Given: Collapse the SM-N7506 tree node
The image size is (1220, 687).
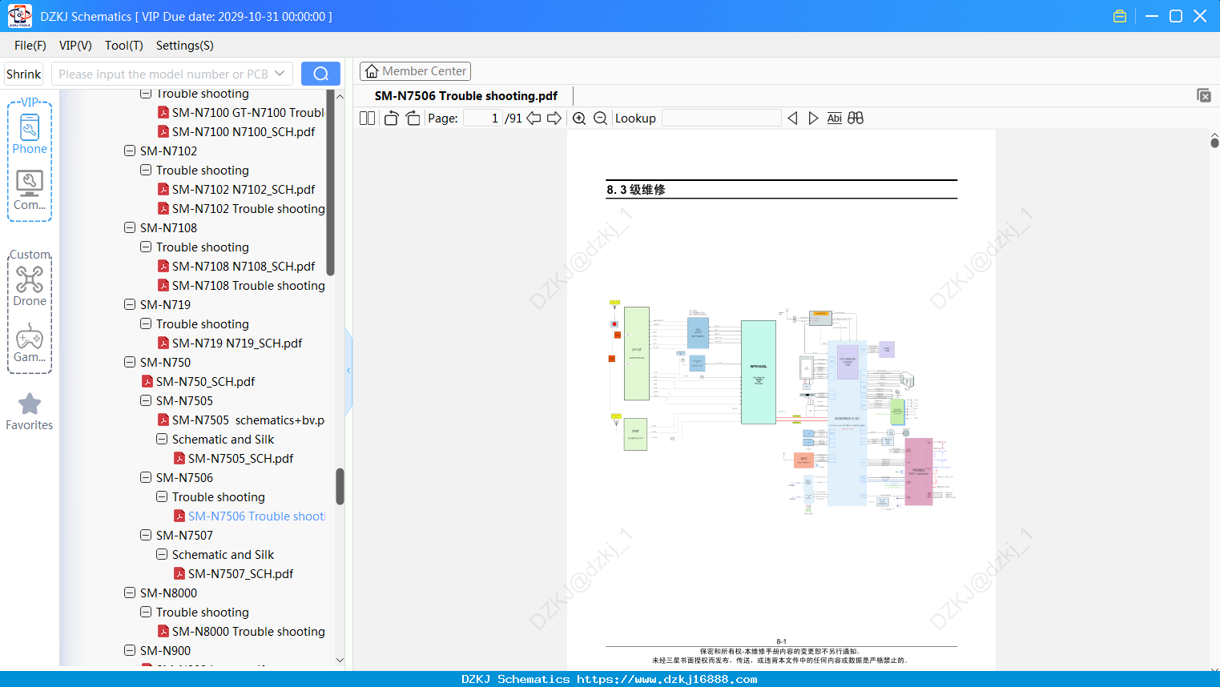Looking at the screenshot, I should coord(146,478).
